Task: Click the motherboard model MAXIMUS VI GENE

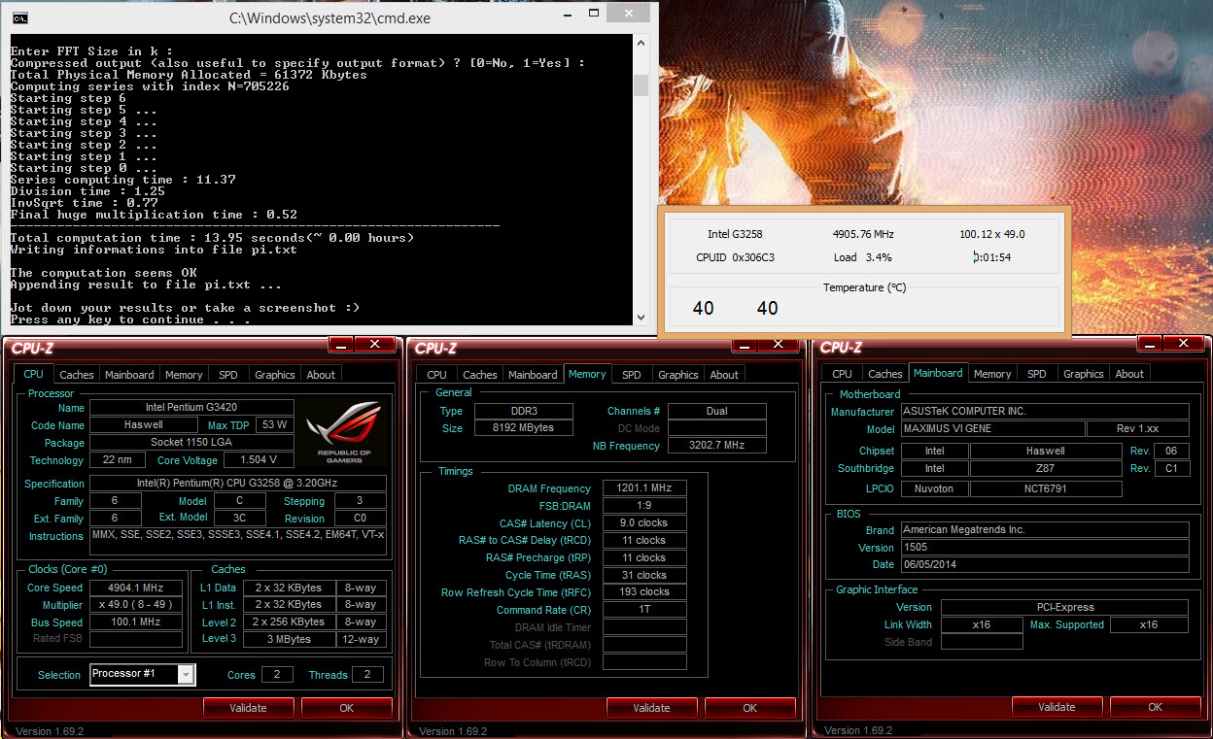Action: pos(992,428)
